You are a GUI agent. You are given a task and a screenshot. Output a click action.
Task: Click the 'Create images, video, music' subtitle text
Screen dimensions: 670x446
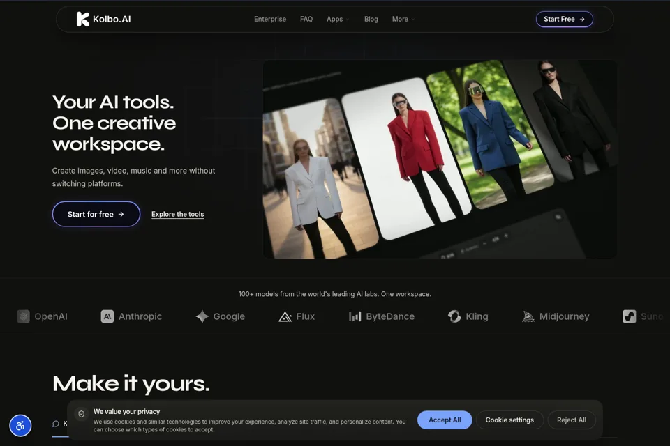pyautogui.click(x=133, y=177)
